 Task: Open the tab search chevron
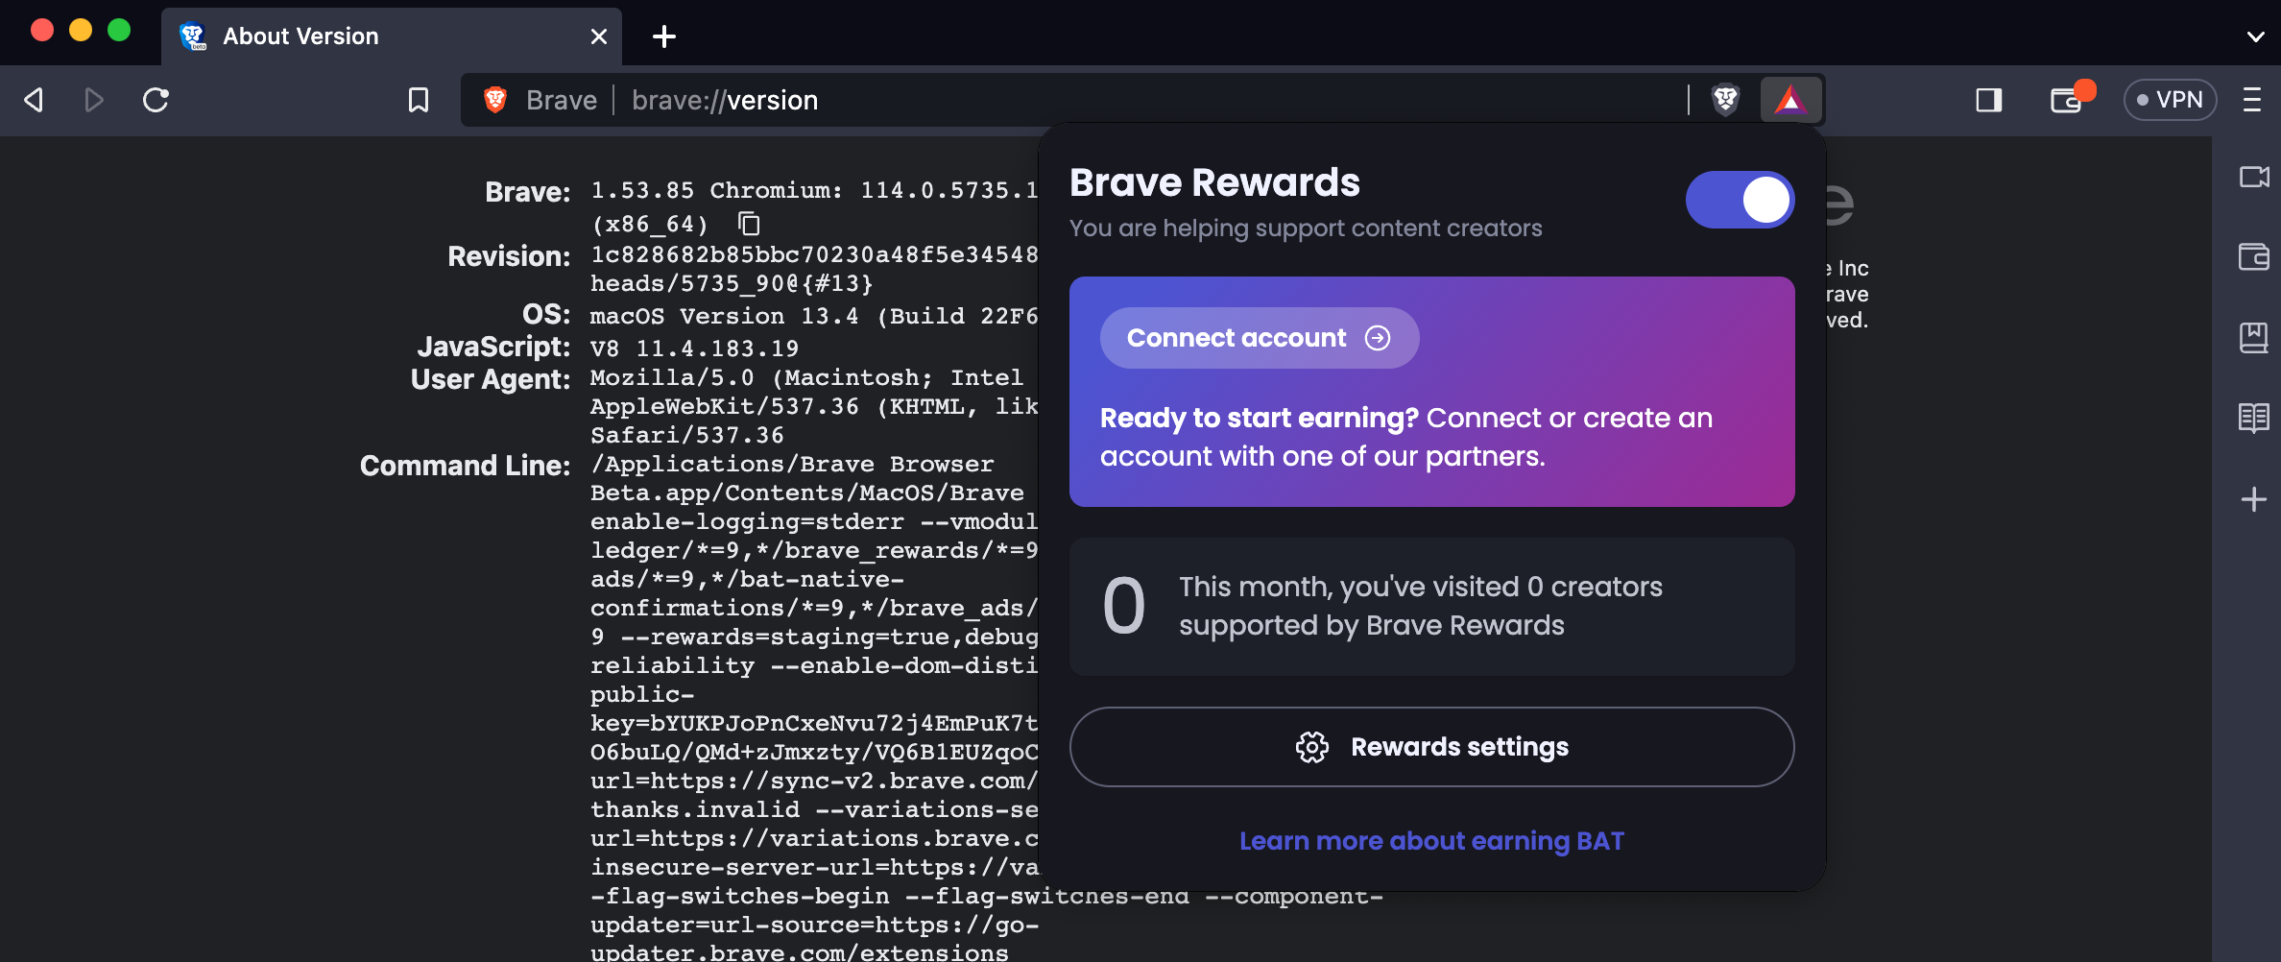(2256, 36)
